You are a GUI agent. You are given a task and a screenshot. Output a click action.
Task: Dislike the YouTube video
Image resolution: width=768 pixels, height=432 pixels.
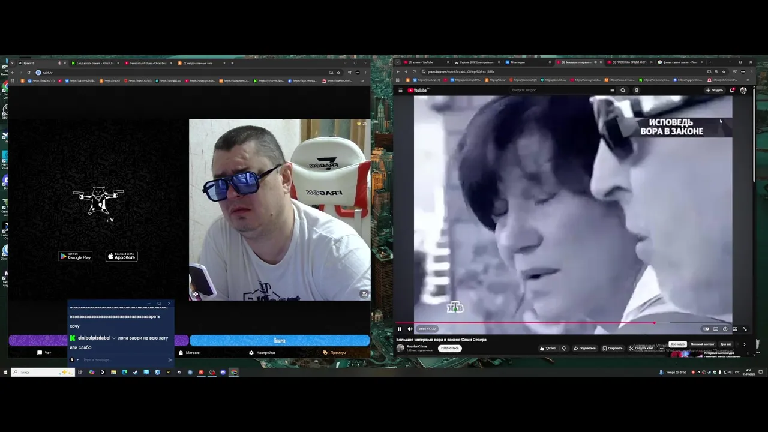tap(564, 348)
